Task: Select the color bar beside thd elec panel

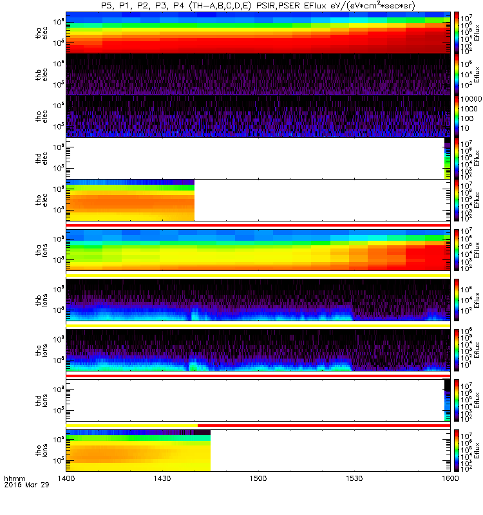Action: [x=457, y=158]
